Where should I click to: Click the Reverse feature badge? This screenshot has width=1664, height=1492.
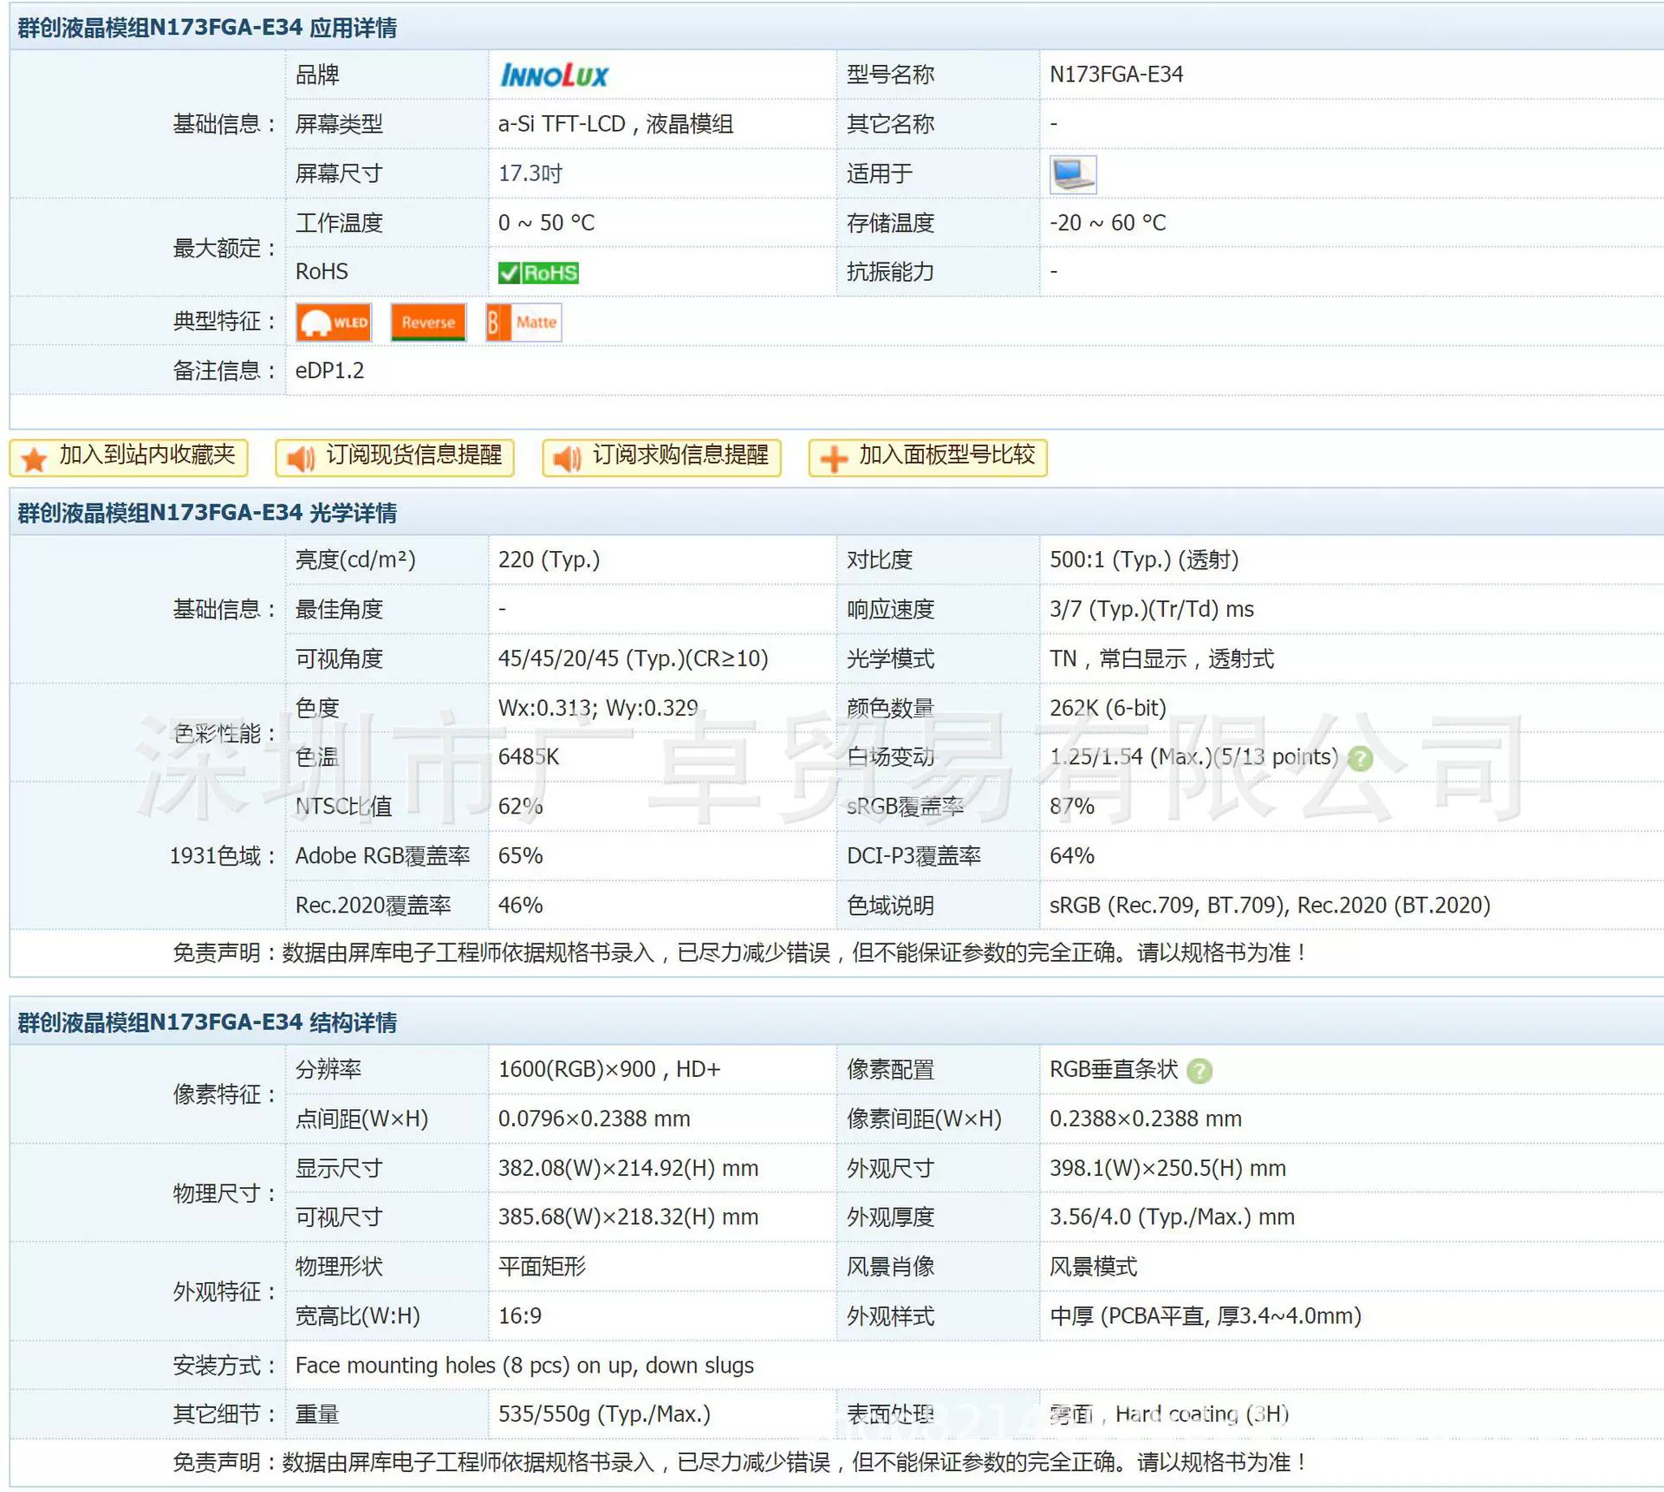click(428, 322)
